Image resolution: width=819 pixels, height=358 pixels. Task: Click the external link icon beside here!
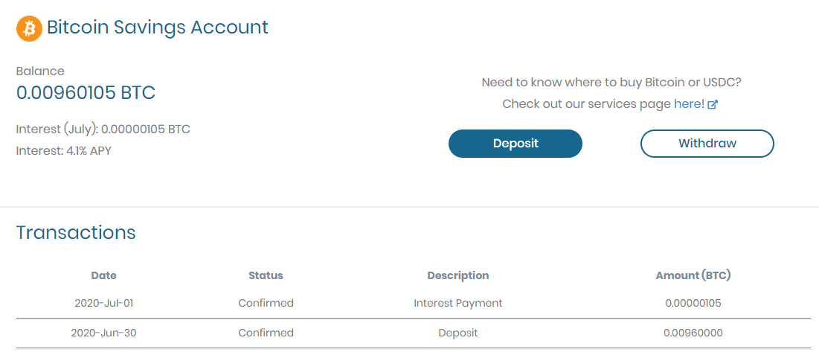point(713,104)
